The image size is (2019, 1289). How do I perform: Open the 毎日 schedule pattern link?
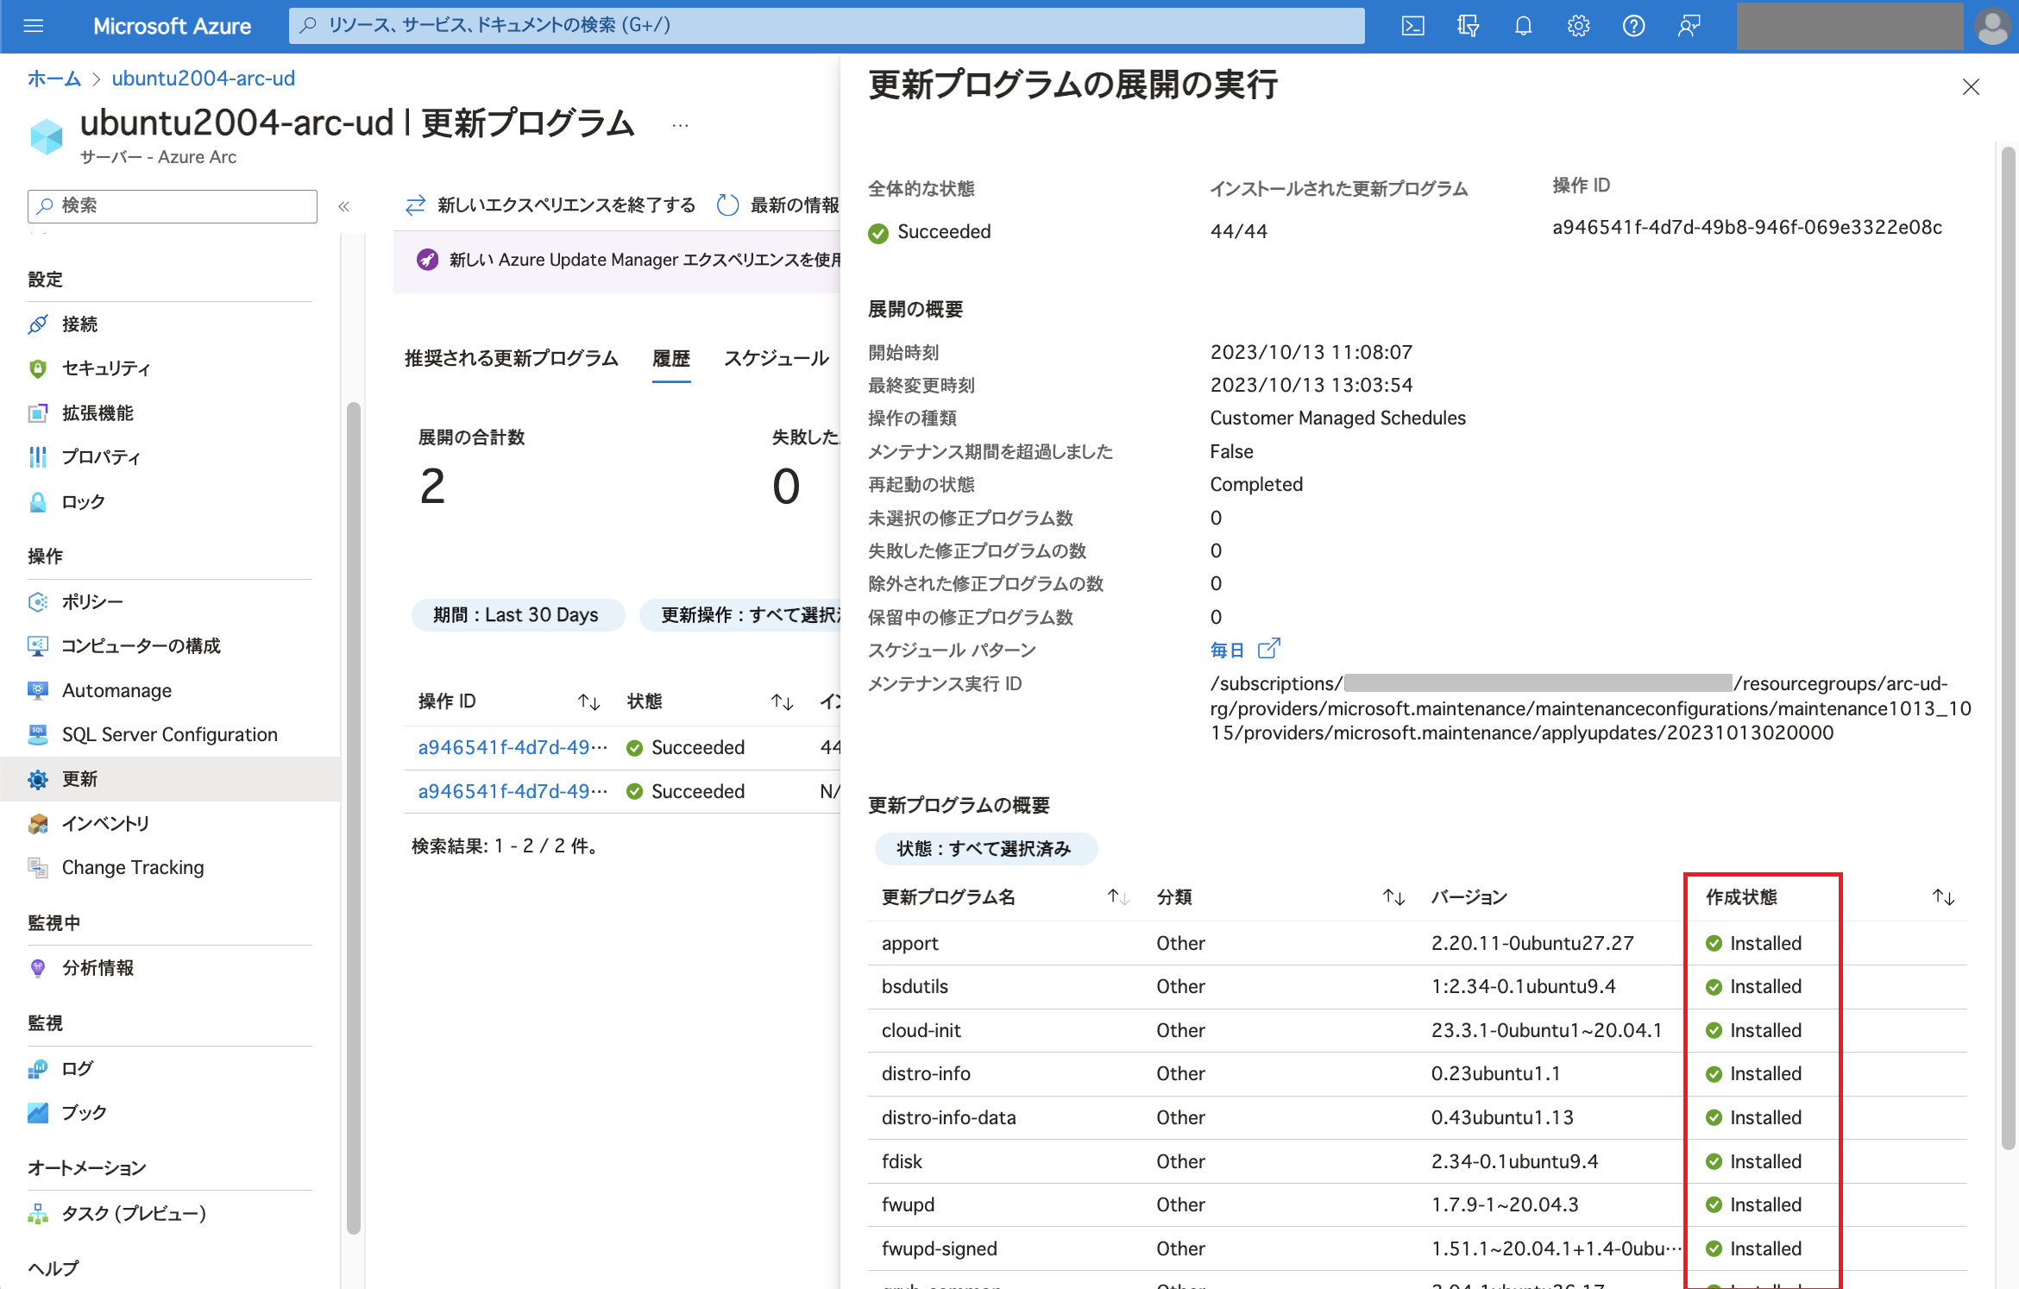[1245, 650]
